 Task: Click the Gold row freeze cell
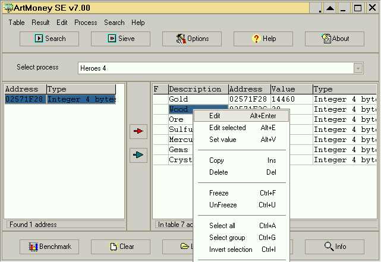click(x=160, y=99)
